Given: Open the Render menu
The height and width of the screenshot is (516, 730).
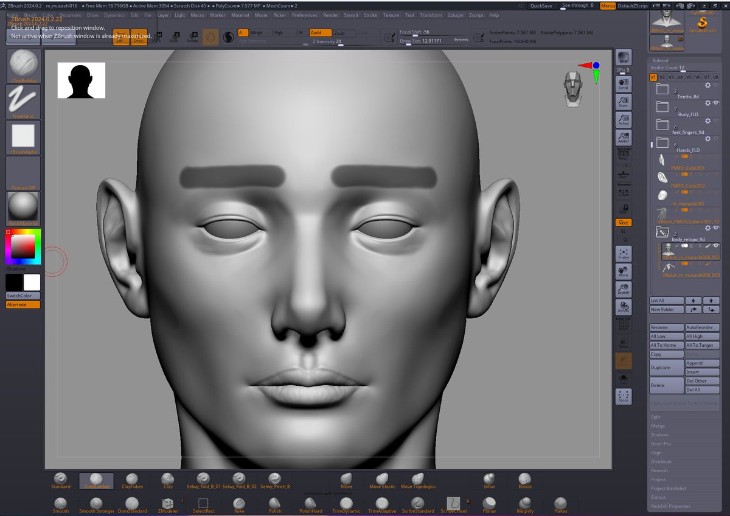Looking at the screenshot, I should pos(330,15).
